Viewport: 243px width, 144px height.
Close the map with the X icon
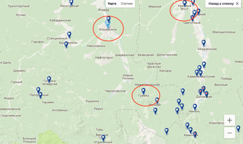(237, 4)
